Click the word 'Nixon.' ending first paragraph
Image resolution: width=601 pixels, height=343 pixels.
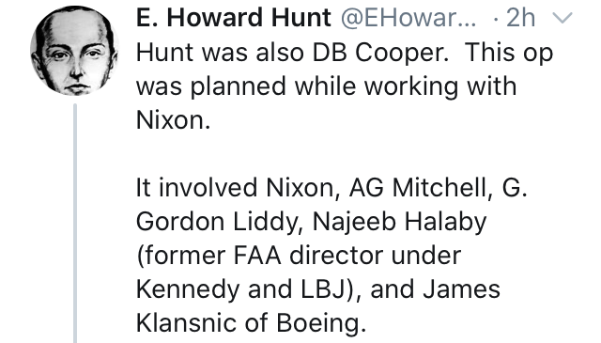pos(173,119)
